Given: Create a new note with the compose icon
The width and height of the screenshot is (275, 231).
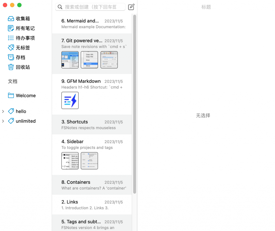Looking at the screenshot, I should click(131, 7).
